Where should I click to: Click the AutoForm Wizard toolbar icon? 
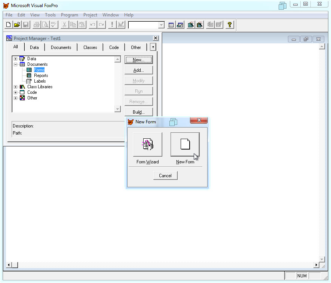[210, 25]
